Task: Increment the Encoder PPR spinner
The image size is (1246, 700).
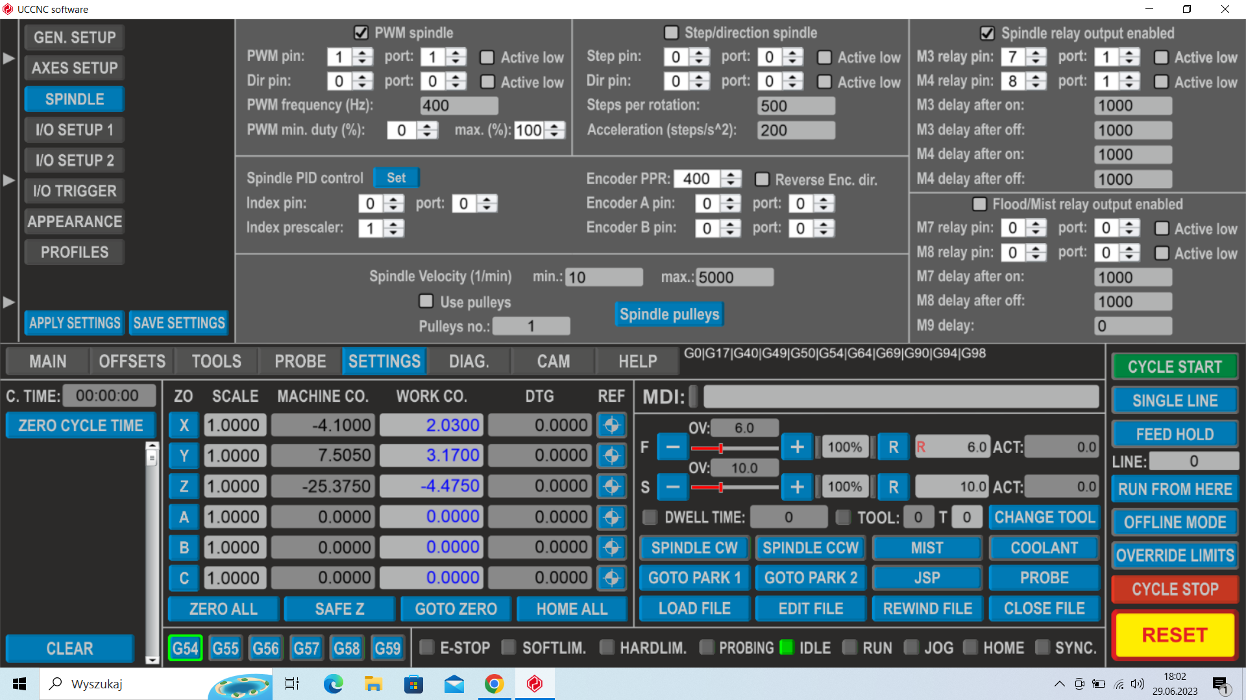Action: 732,174
